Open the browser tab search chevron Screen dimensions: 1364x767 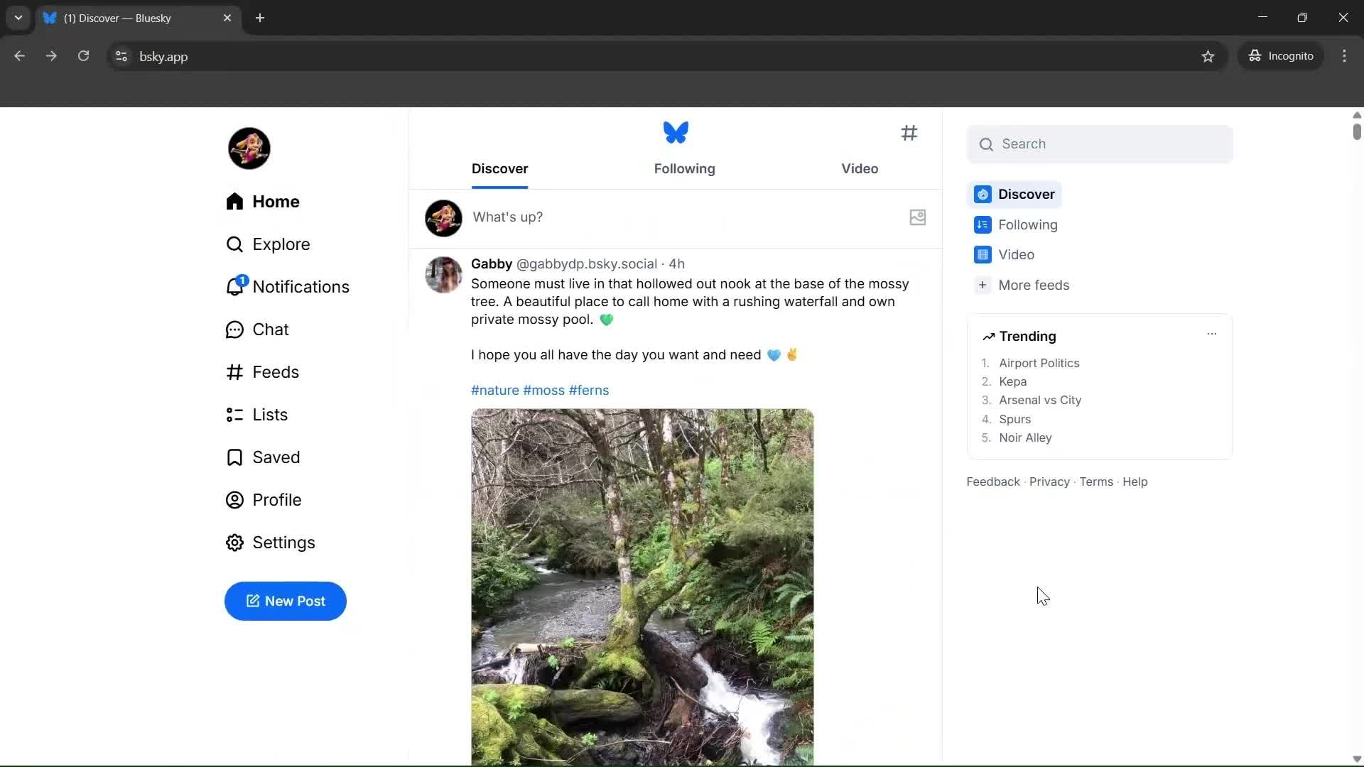18,18
